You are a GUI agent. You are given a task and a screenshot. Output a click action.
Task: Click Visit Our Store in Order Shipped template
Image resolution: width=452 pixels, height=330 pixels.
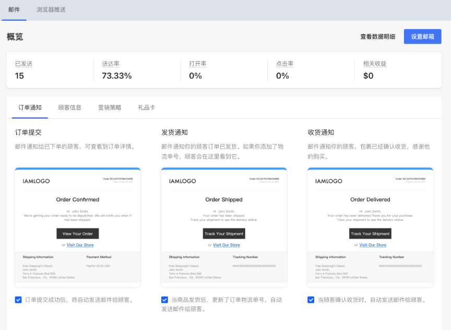coord(227,245)
